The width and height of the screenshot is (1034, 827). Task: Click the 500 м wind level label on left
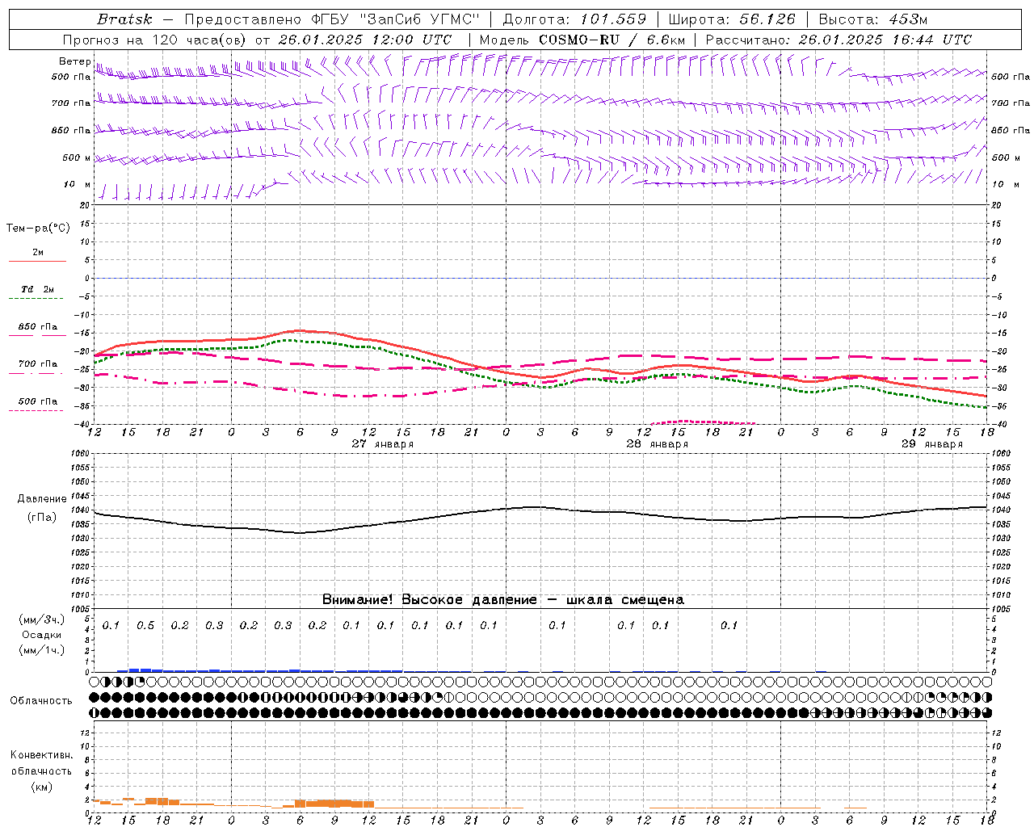point(77,158)
